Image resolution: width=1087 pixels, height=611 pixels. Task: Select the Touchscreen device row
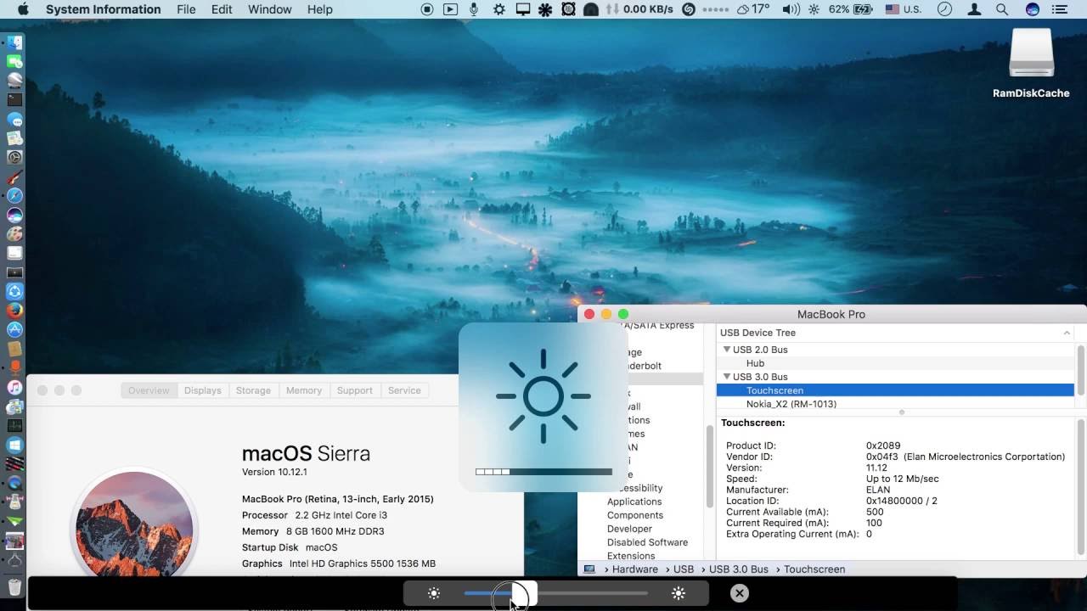pyautogui.click(x=895, y=390)
